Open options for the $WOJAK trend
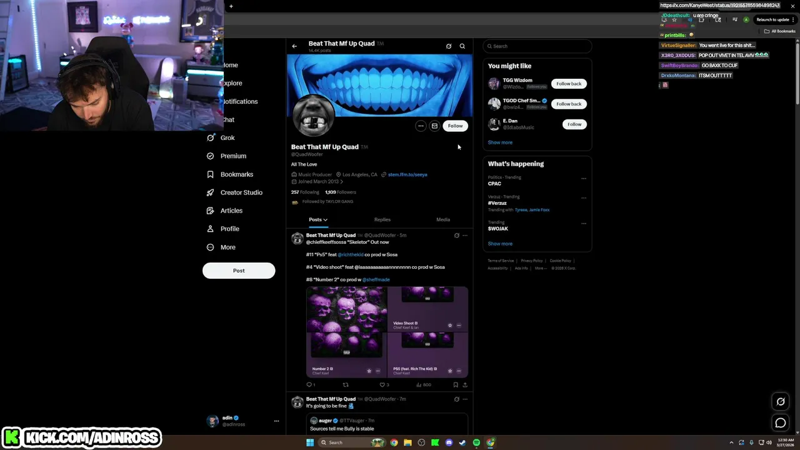 [584, 223]
